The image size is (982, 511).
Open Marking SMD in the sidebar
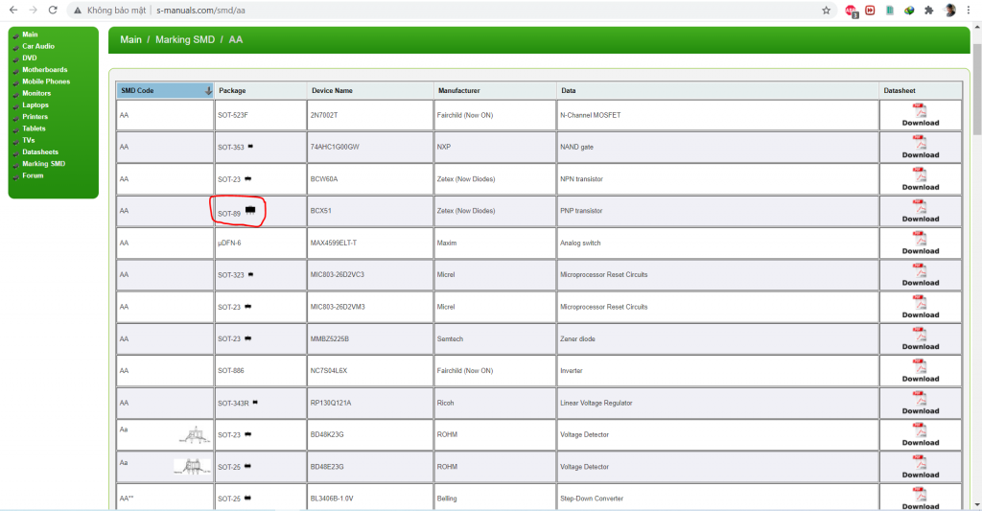(44, 163)
